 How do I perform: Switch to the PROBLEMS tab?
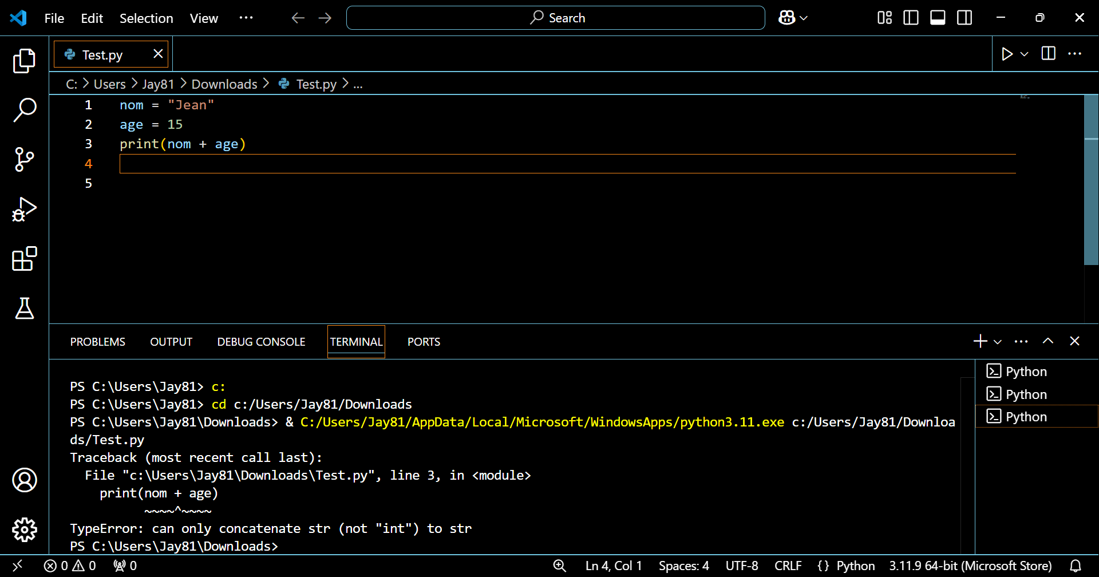(x=97, y=342)
